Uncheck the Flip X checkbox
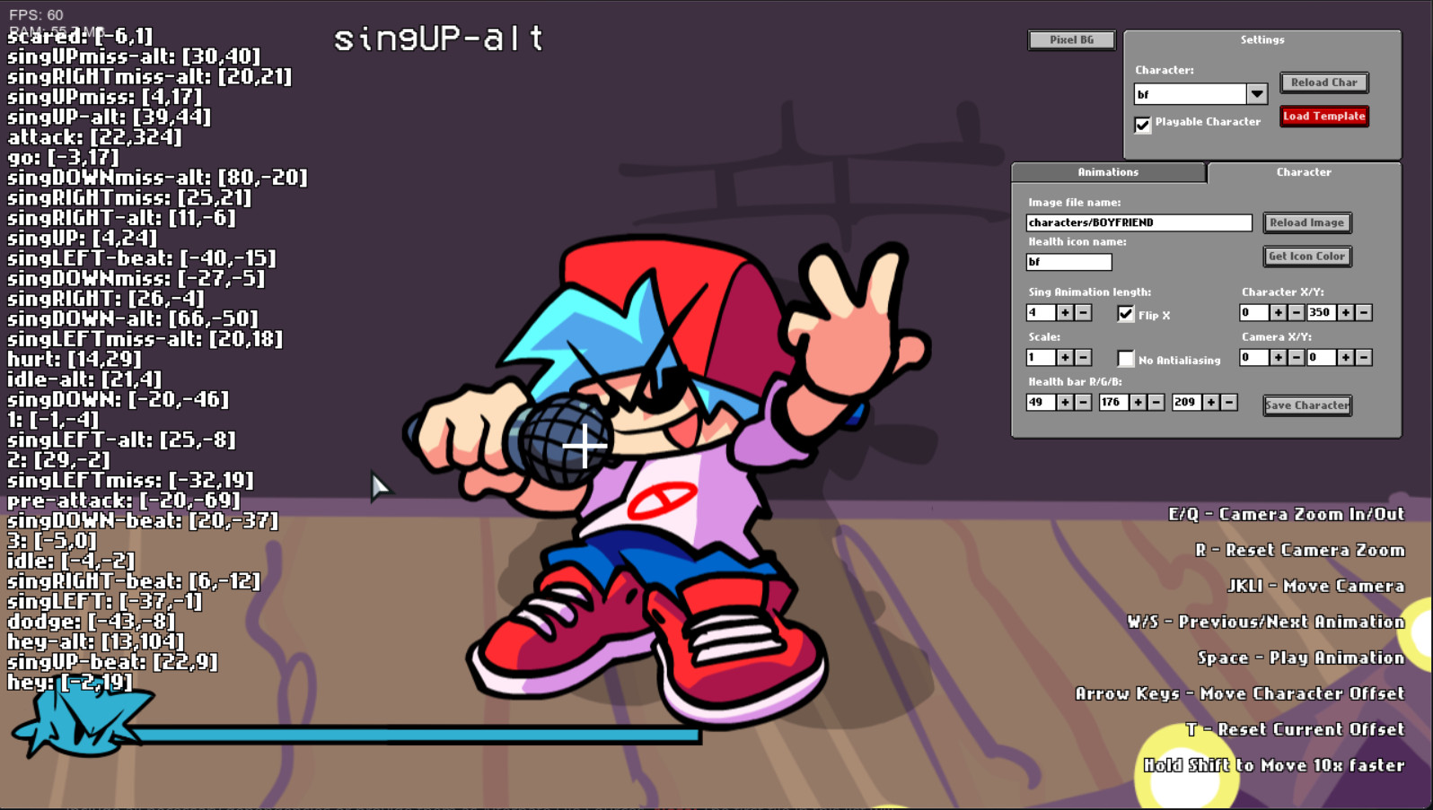The image size is (1433, 810). pyautogui.click(x=1126, y=314)
